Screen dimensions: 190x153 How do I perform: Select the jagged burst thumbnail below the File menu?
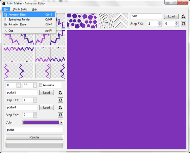19,40
